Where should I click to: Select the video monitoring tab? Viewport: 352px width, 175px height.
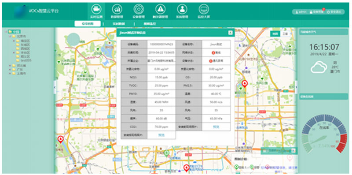[150, 24]
